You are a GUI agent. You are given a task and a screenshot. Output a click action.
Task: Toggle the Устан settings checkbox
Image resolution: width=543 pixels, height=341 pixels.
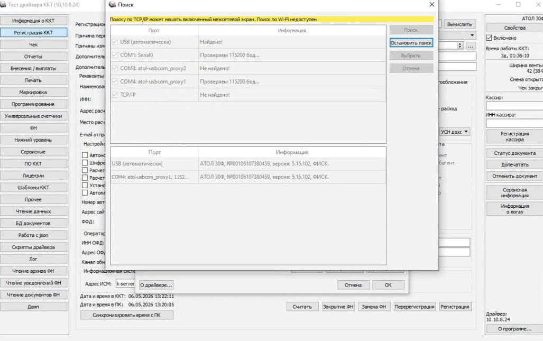click(x=85, y=185)
